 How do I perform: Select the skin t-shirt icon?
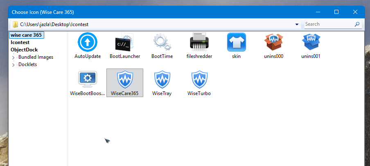click(x=236, y=42)
